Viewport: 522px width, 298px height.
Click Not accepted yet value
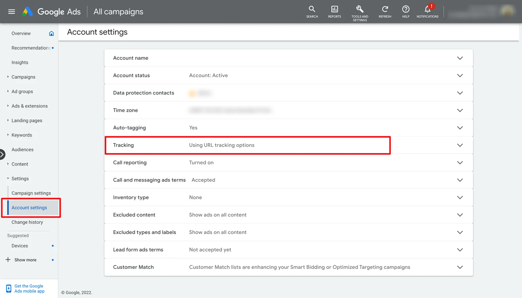(x=210, y=250)
